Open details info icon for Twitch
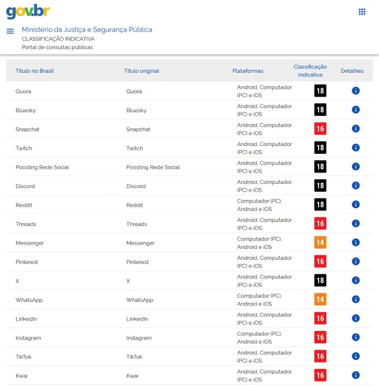The height and width of the screenshot is (386, 379). click(x=356, y=148)
